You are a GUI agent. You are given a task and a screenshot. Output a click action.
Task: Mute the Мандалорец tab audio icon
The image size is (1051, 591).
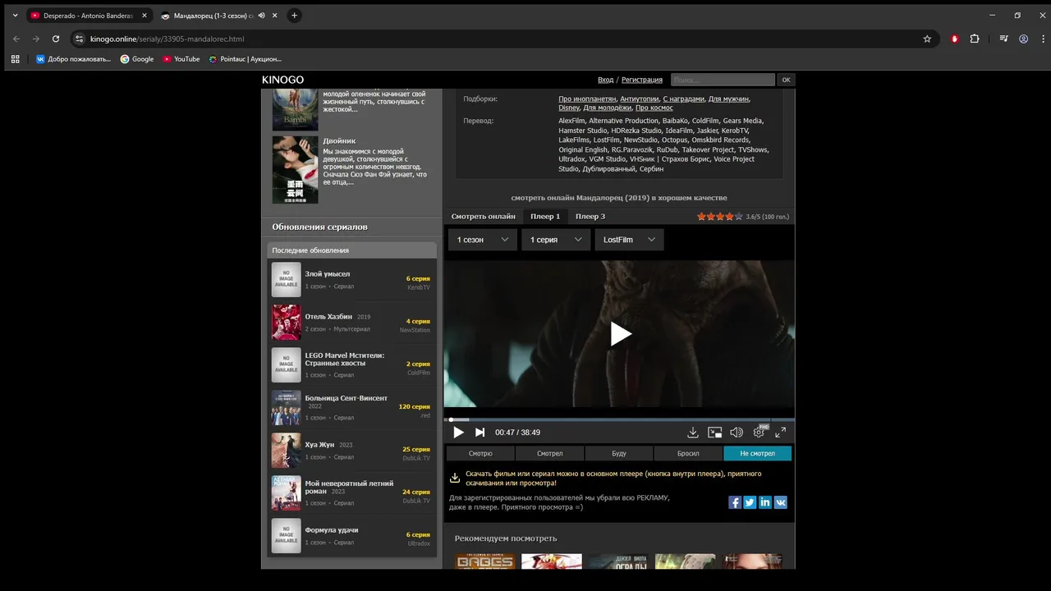261,16
